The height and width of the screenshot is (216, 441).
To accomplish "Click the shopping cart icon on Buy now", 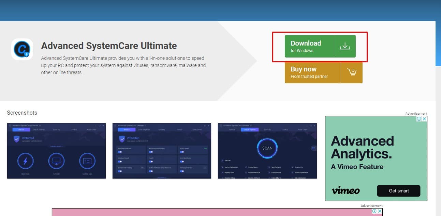I will [351, 72].
